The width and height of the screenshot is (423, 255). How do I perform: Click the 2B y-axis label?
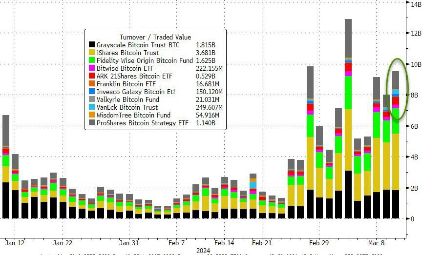coord(414,188)
